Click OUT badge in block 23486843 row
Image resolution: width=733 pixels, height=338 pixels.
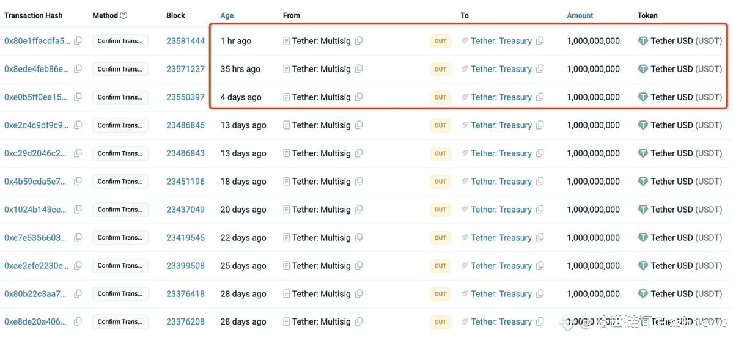(440, 153)
